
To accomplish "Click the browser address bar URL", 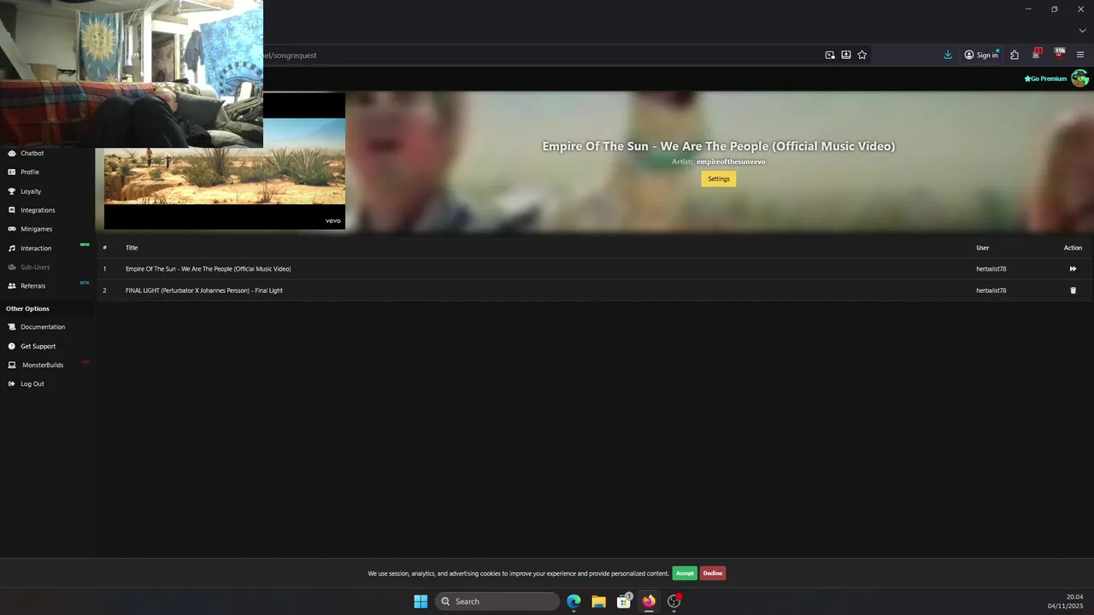I will tap(291, 55).
